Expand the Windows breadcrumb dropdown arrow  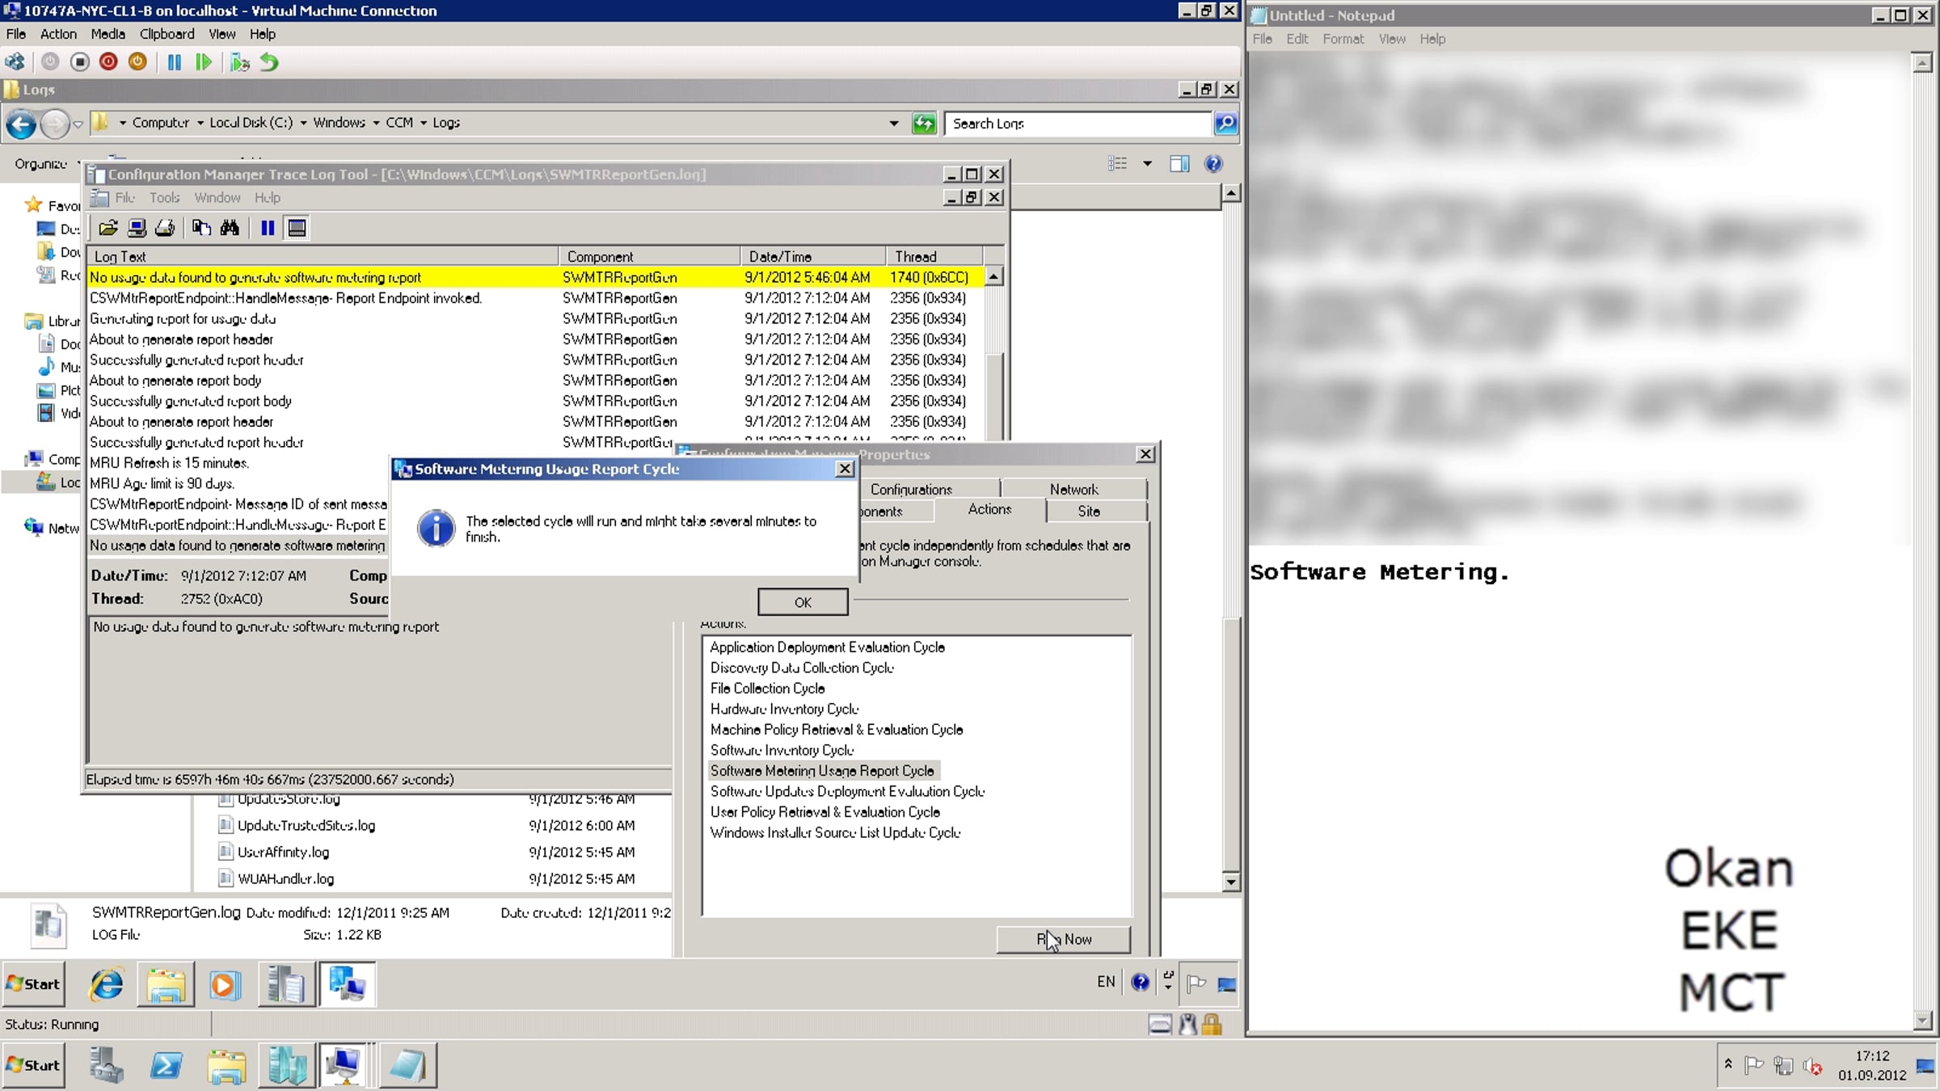coord(376,124)
